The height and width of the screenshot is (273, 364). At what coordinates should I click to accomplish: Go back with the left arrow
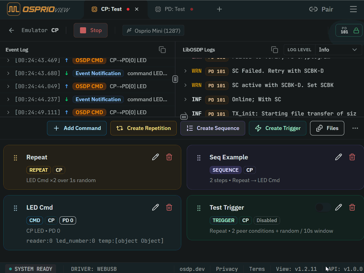[12, 30]
